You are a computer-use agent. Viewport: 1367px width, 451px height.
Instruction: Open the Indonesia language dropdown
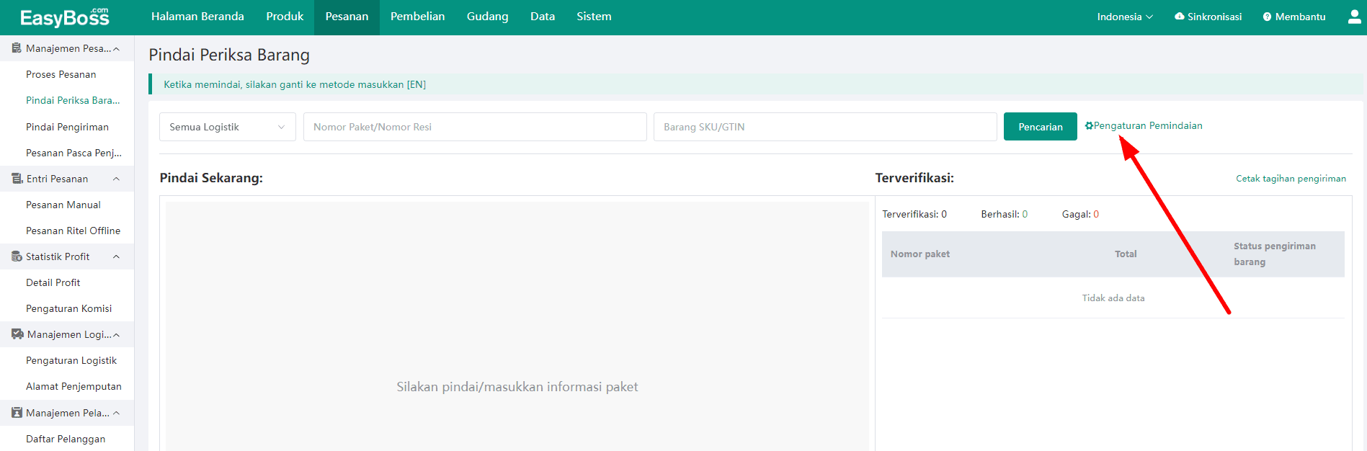point(1124,17)
